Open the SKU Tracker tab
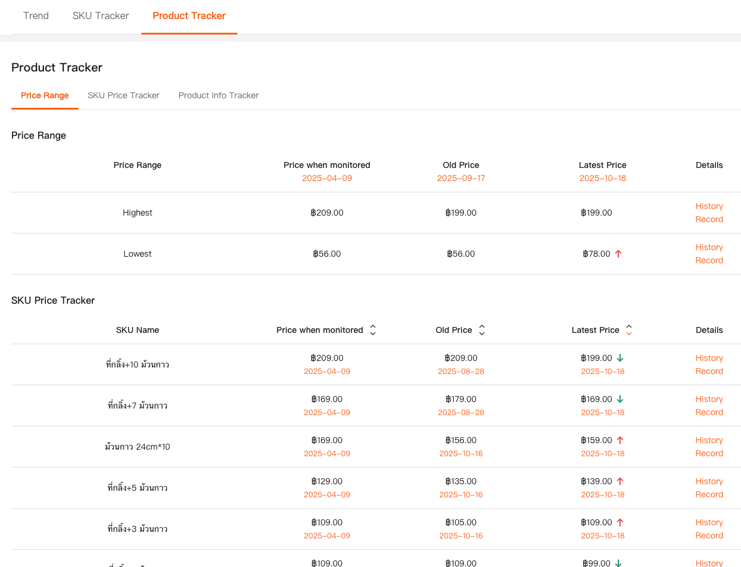The image size is (741, 567). point(100,15)
